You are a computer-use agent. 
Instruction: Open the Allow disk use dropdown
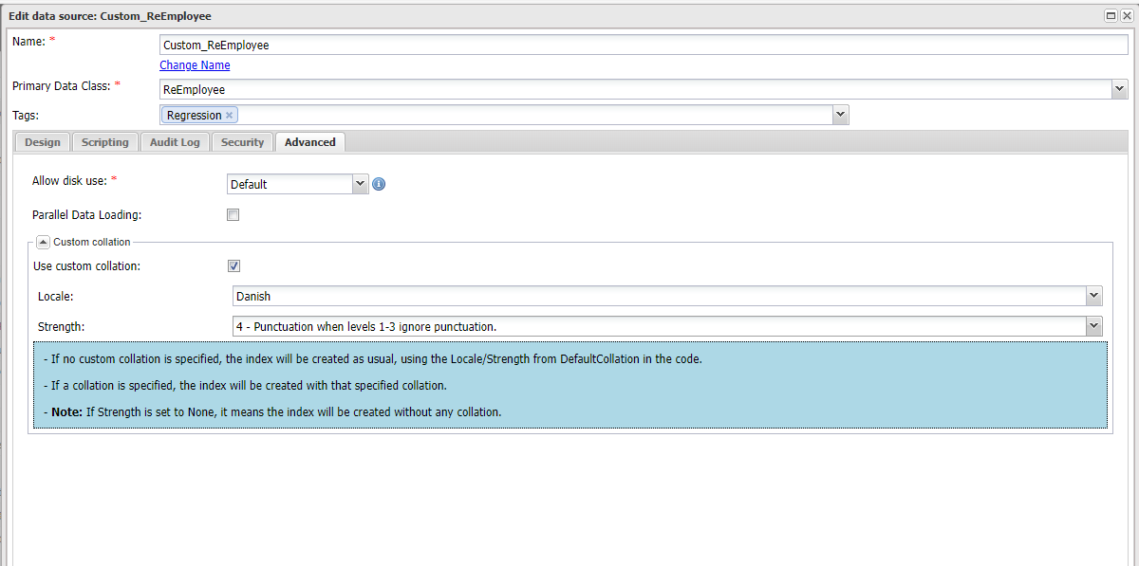coord(360,184)
